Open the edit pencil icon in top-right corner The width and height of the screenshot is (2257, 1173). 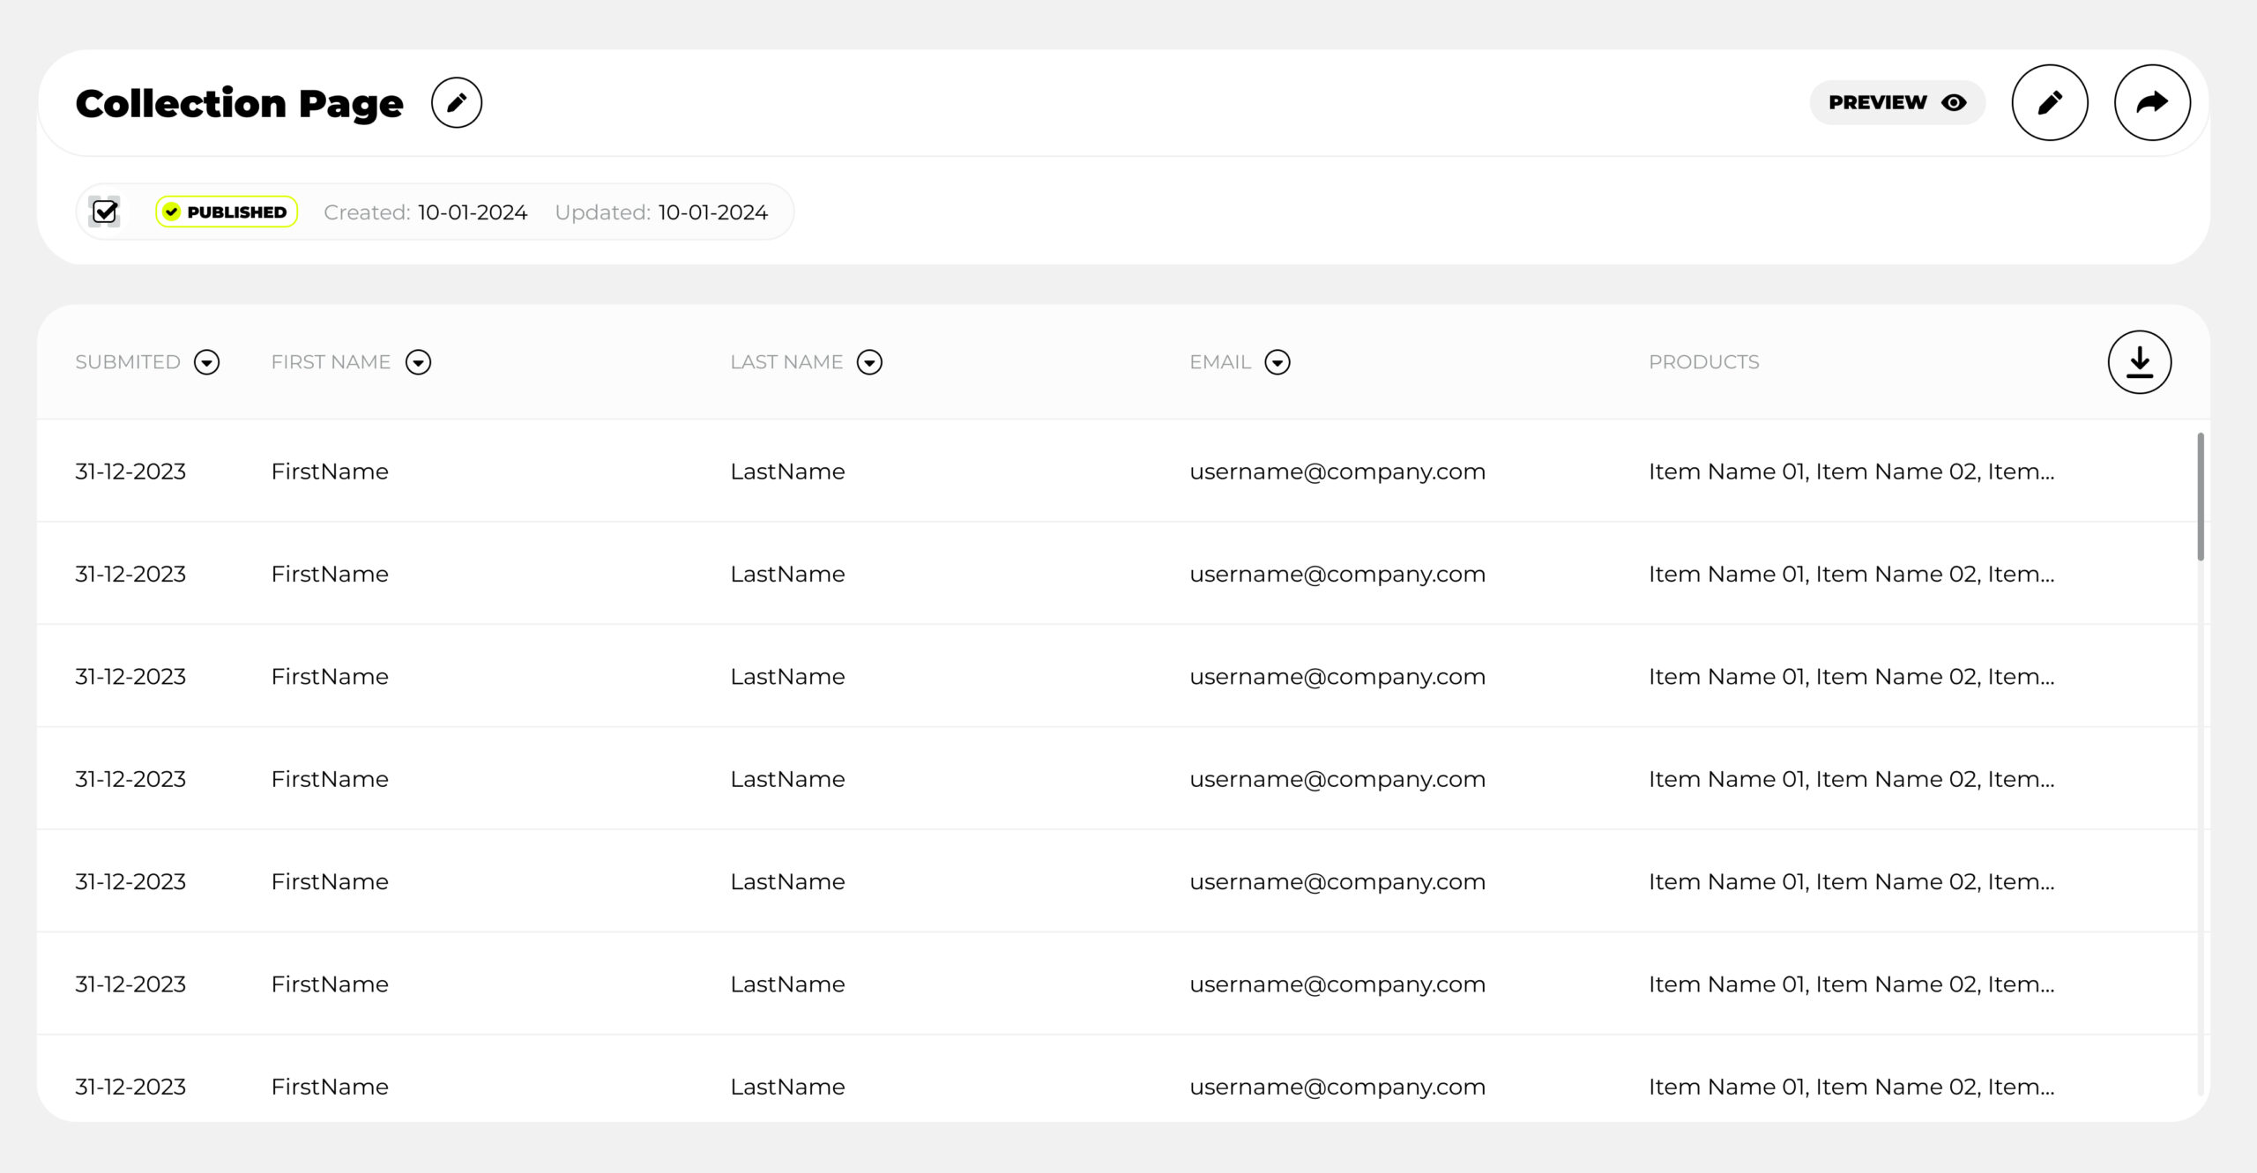2050,101
